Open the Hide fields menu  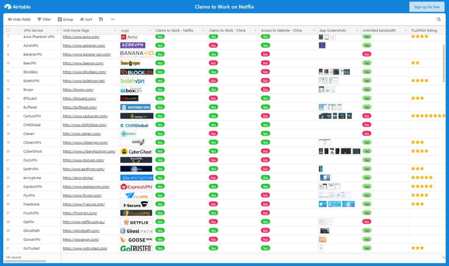19,19
